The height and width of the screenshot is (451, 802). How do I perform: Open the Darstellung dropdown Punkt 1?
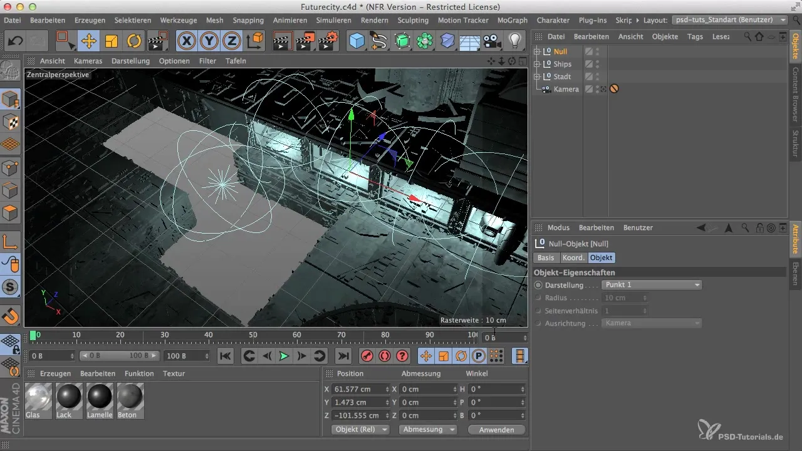click(652, 285)
